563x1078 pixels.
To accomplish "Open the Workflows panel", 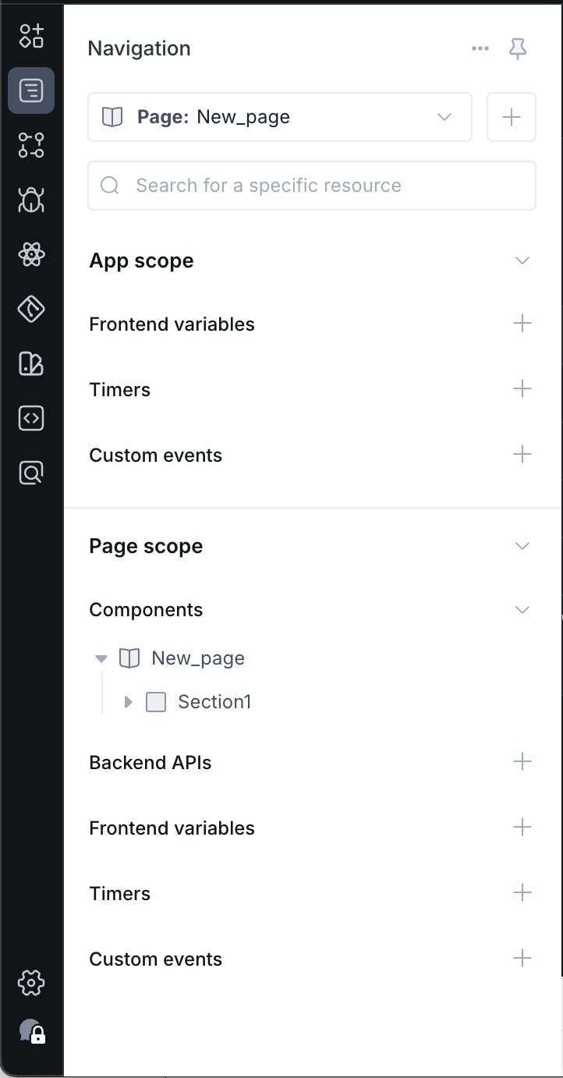I will [x=31, y=145].
